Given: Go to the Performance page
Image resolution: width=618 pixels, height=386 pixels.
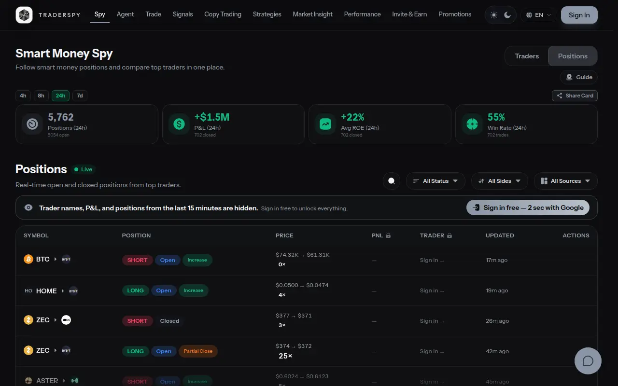Looking at the screenshot, I should [362, 14].
